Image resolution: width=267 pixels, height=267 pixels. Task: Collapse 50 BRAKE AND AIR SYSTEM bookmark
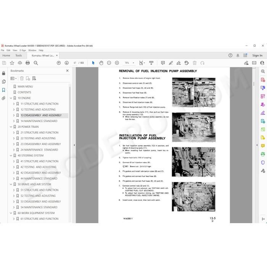pos(11,184)
